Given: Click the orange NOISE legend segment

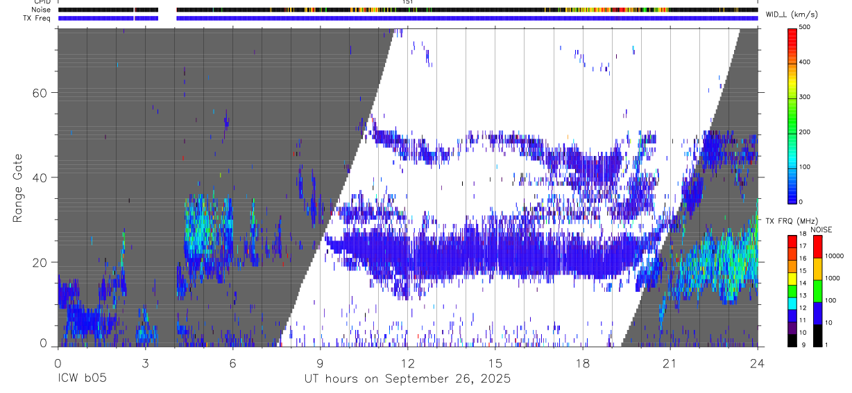Looking at the screenshot, I should click(x=817, y=269).
